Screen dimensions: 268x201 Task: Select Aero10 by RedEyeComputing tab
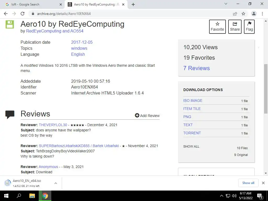(96, 4)
